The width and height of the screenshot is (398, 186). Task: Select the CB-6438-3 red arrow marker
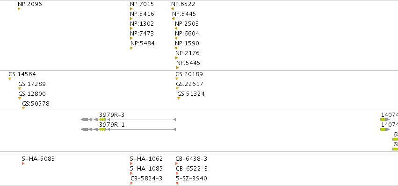click(177, 164)
